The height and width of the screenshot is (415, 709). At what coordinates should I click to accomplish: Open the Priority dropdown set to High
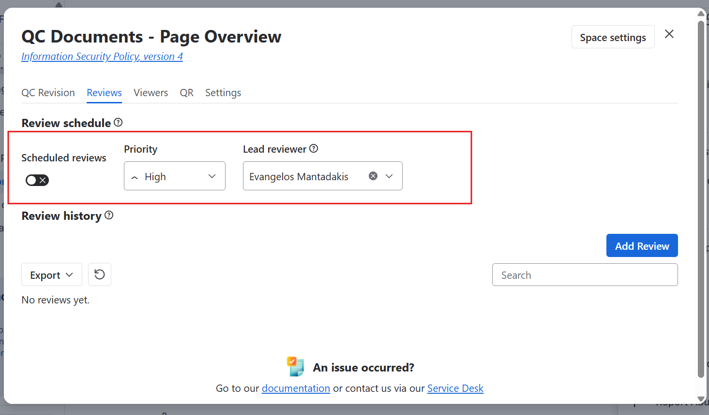point(175,176)
